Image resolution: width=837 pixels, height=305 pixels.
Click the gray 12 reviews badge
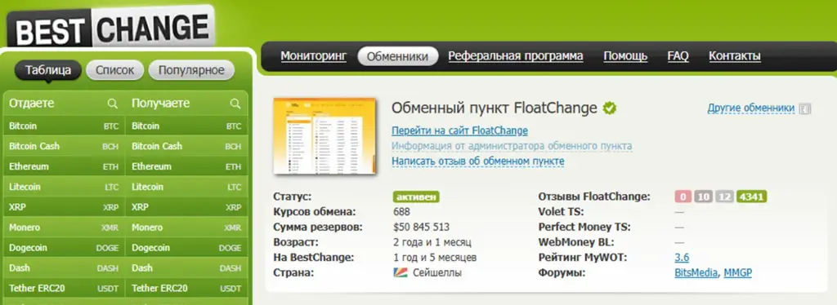click(x=724, y=197)
